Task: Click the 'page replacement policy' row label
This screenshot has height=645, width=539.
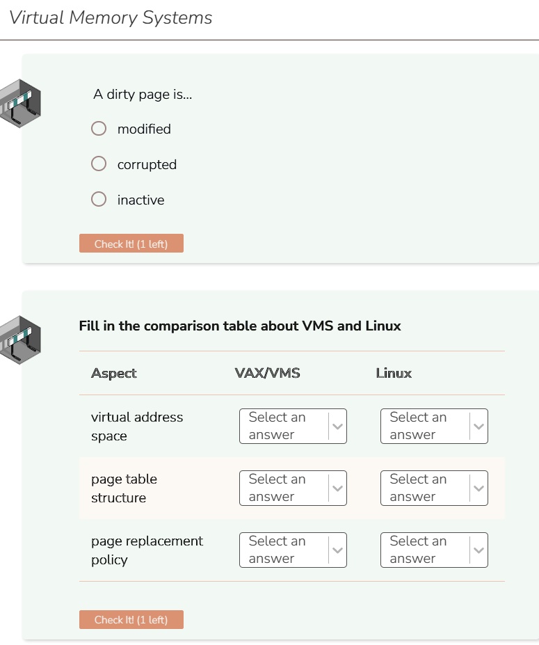Action: click(147, 550)
